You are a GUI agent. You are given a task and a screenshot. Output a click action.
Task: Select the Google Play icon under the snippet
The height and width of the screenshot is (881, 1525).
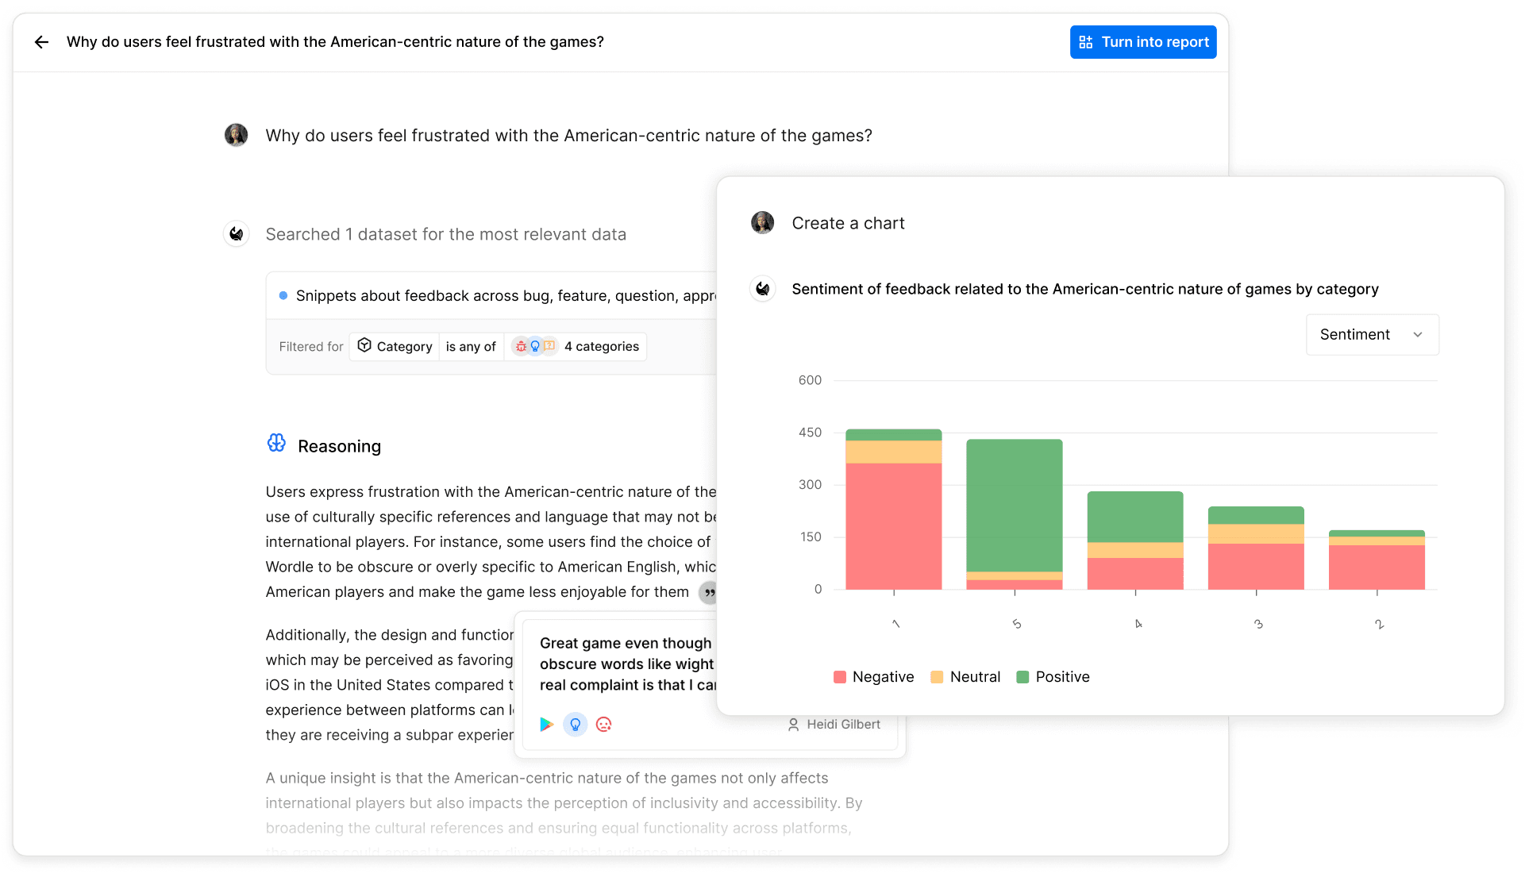(x=547, y=725)
